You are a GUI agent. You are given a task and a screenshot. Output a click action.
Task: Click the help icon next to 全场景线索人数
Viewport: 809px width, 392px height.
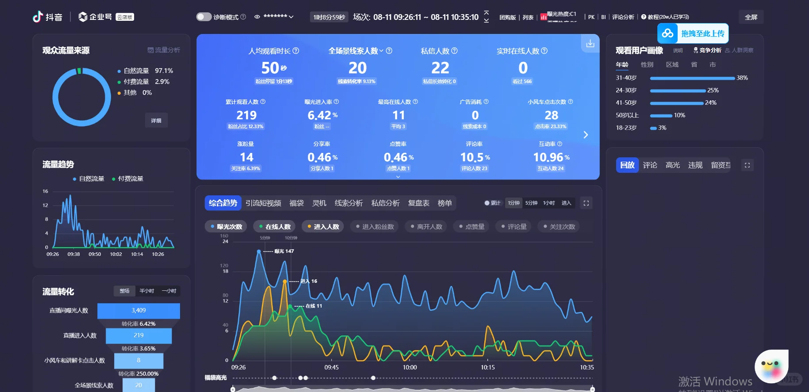click(389, 51)
